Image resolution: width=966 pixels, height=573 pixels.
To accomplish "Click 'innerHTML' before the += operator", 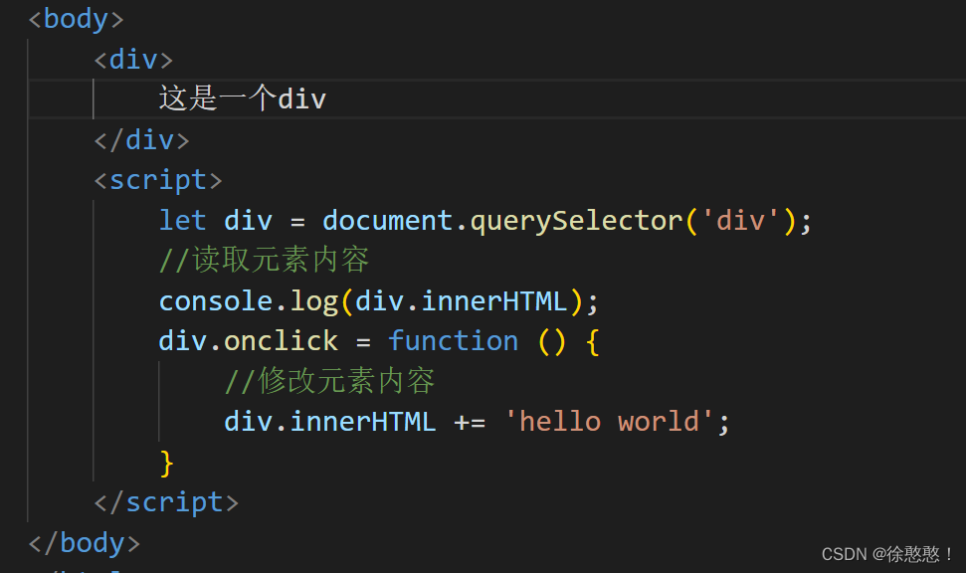I will 363,422.
